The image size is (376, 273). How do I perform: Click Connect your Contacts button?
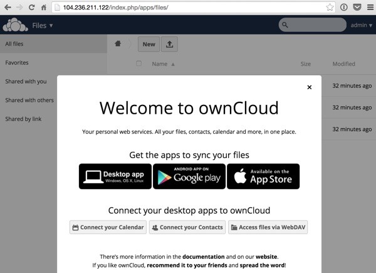(x=187, y=227)
